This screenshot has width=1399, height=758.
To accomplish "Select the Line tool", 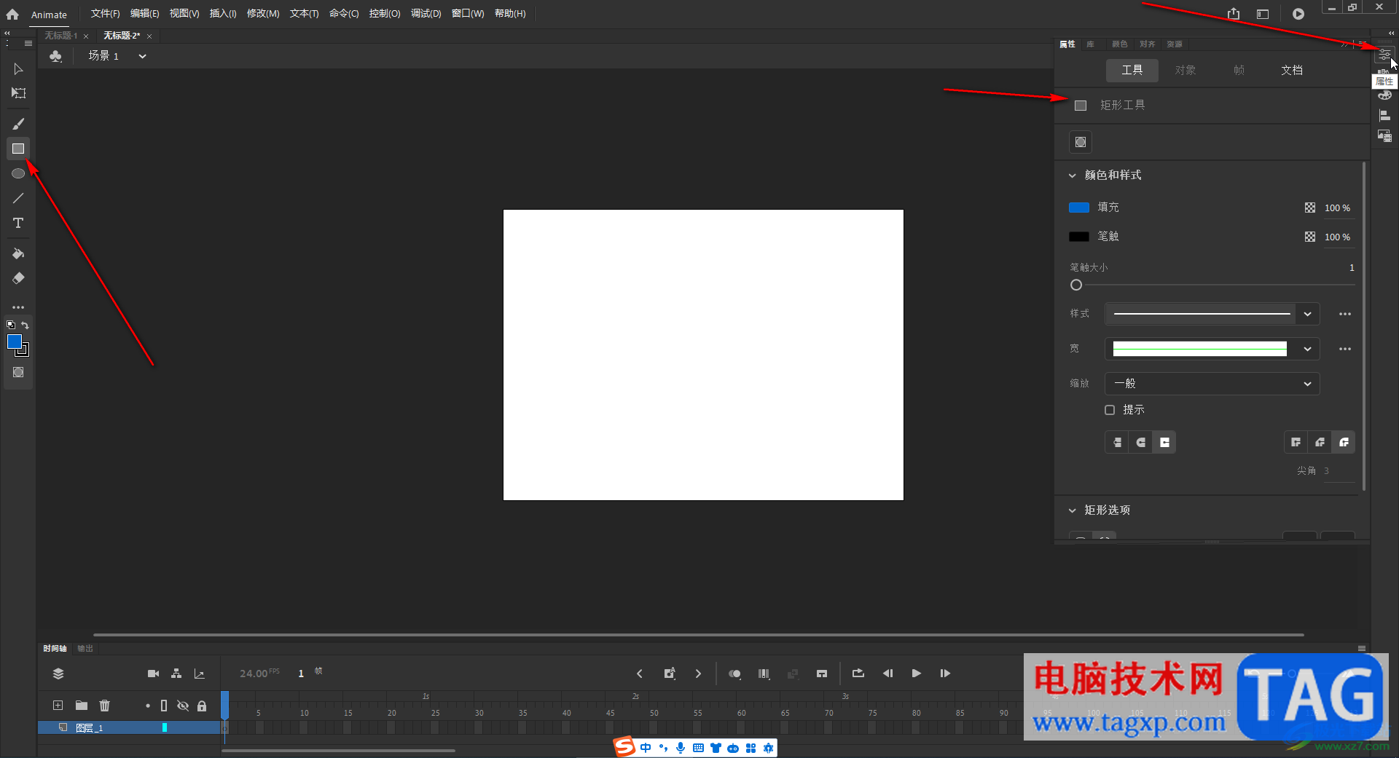I will tap(18, 198).
